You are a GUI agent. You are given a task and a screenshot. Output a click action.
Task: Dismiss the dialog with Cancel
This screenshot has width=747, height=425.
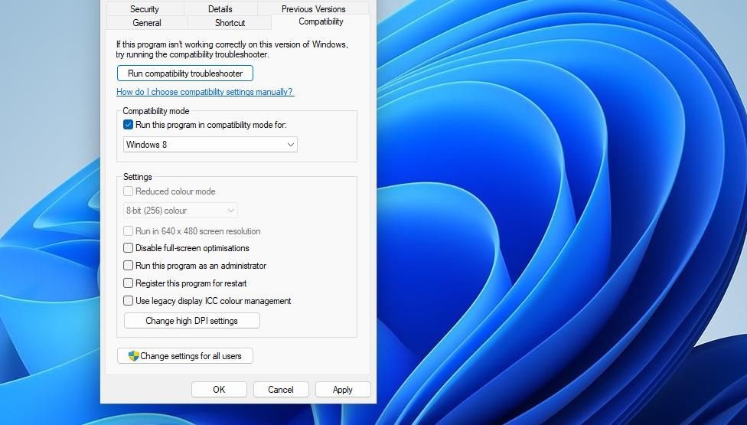click(281, 390)
